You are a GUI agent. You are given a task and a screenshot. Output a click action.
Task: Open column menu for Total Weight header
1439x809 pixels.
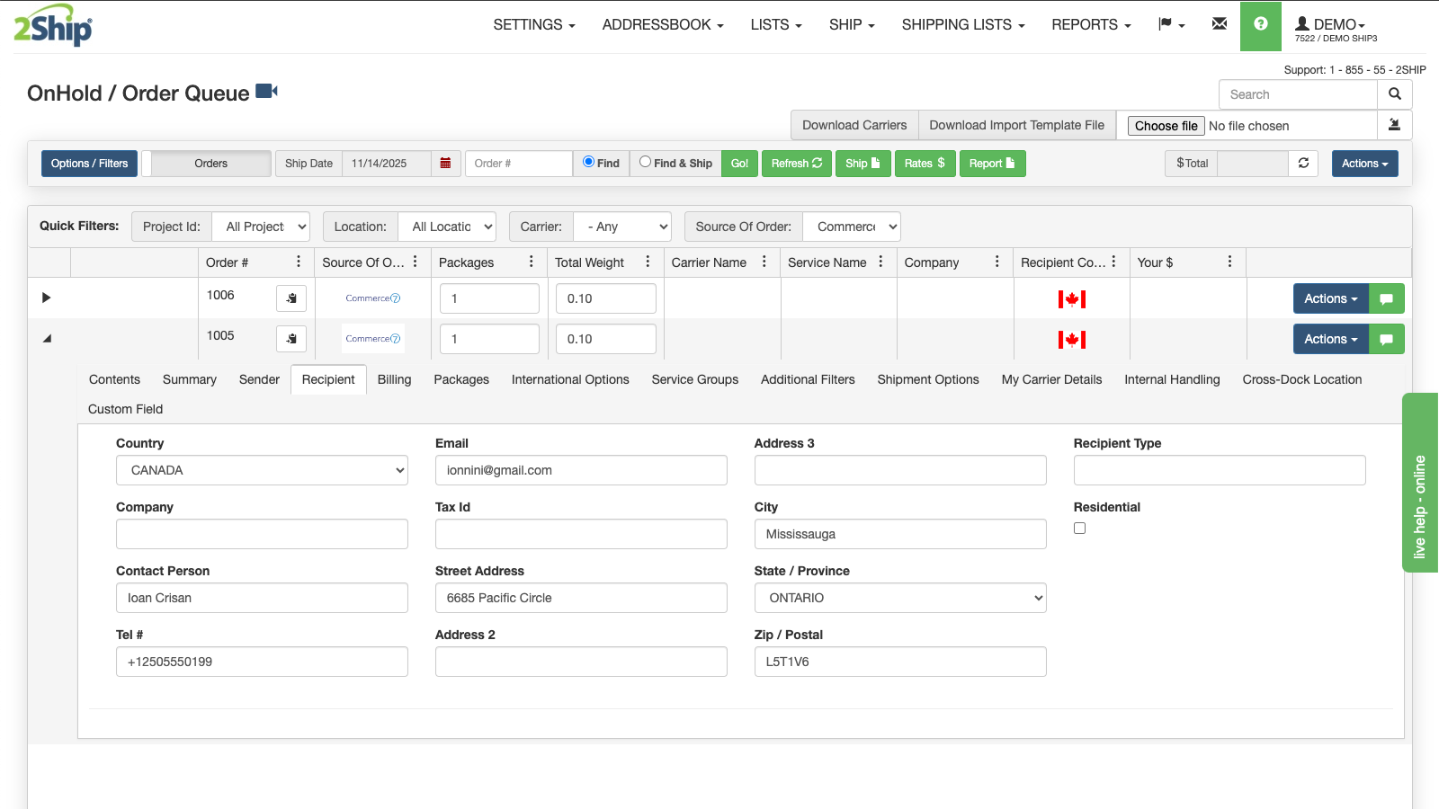648,262
